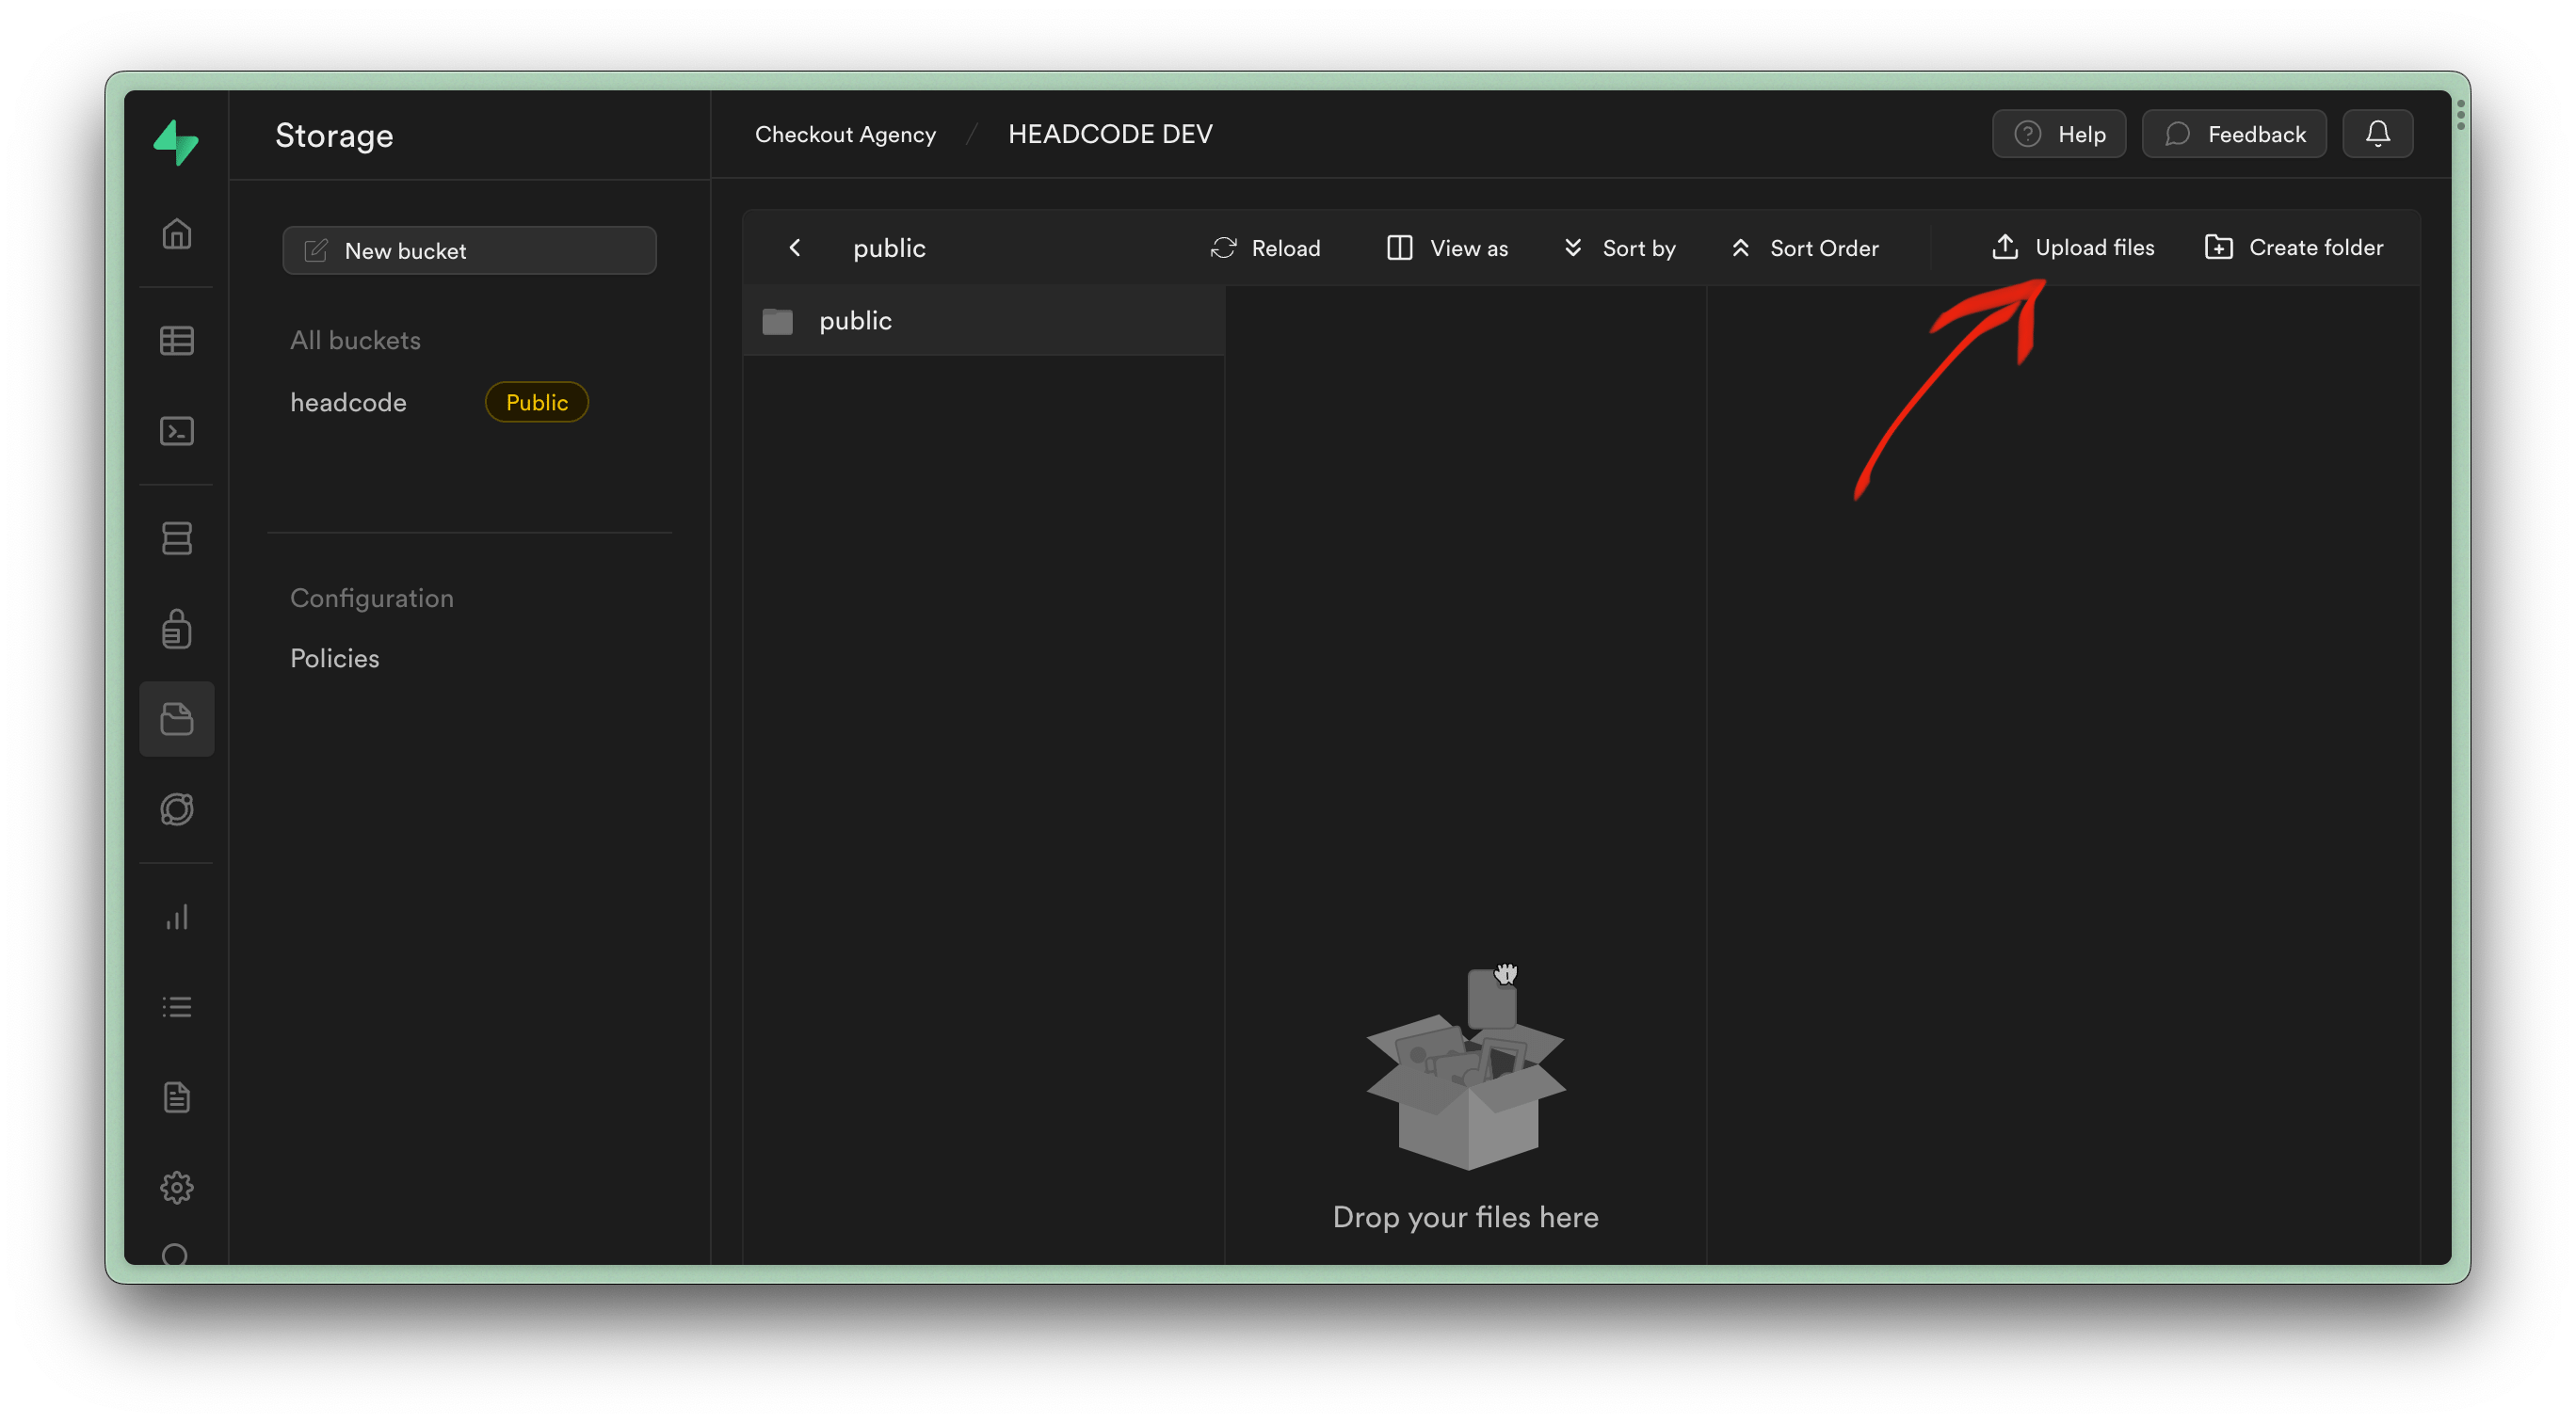Open the Logs list icon
The height and width of the screenshot is (1423, 2576).
pyautogui.click(x=177, y=1007)
